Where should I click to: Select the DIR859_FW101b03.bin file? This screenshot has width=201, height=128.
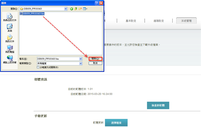[x=32, y=13]
